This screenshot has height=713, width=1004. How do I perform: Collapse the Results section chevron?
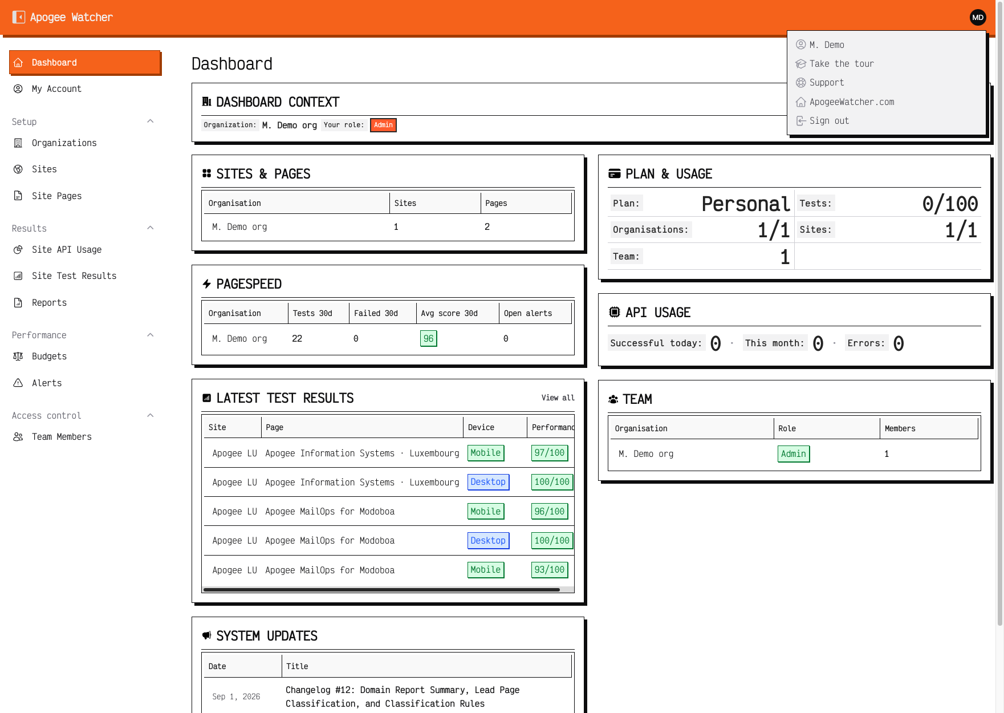coord(151,228)
